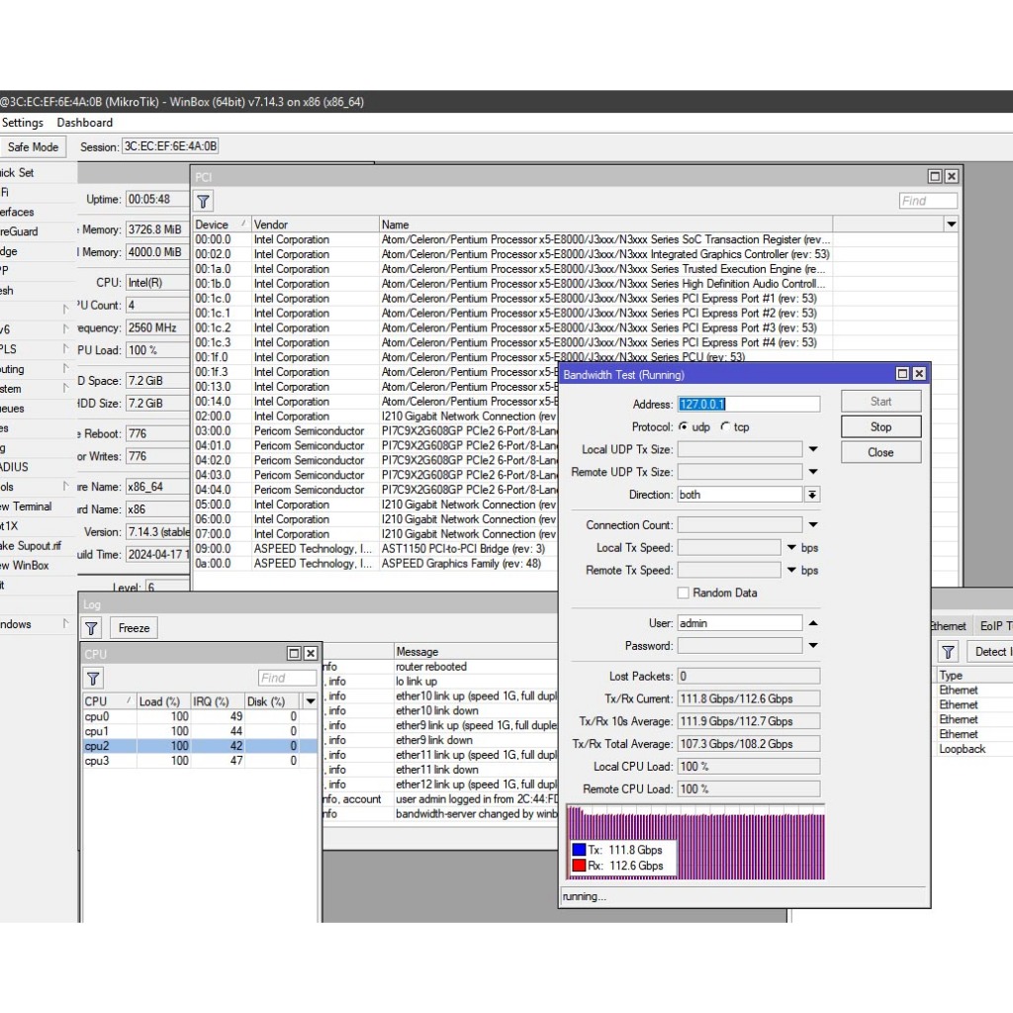Open the Direction dropdown

tap(812, 495)
